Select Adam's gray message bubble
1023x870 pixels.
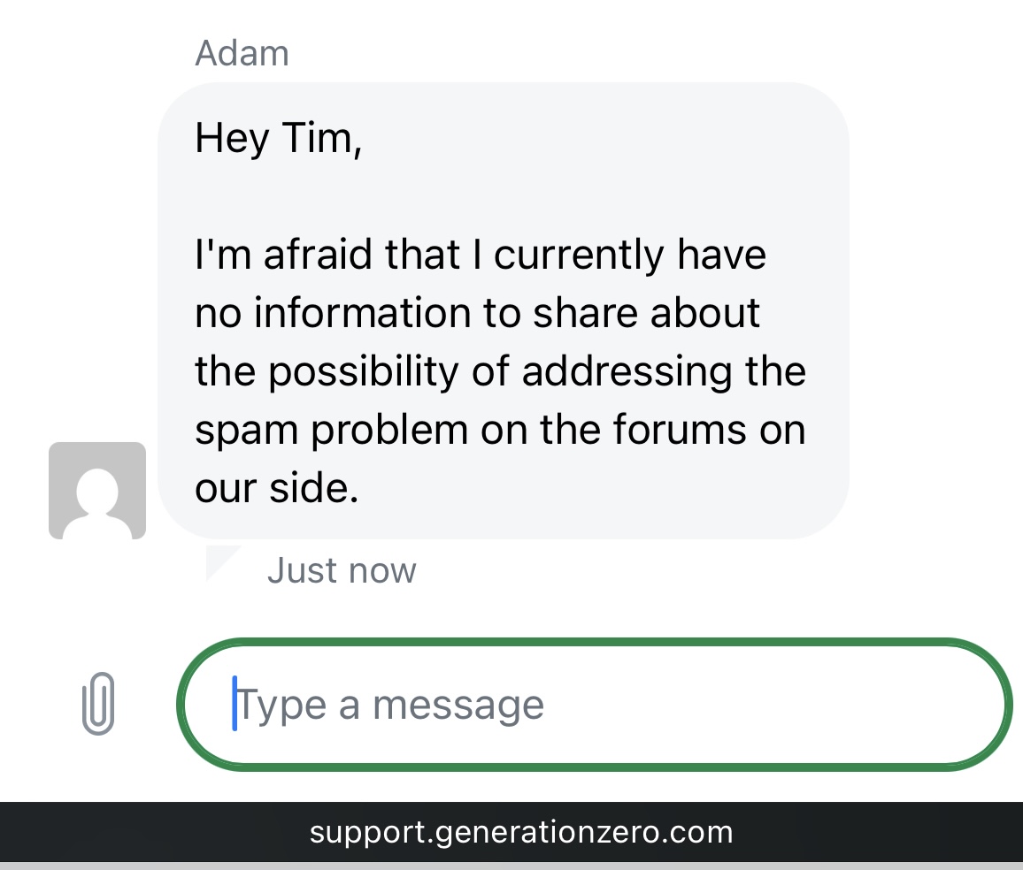tap(503, 311)
